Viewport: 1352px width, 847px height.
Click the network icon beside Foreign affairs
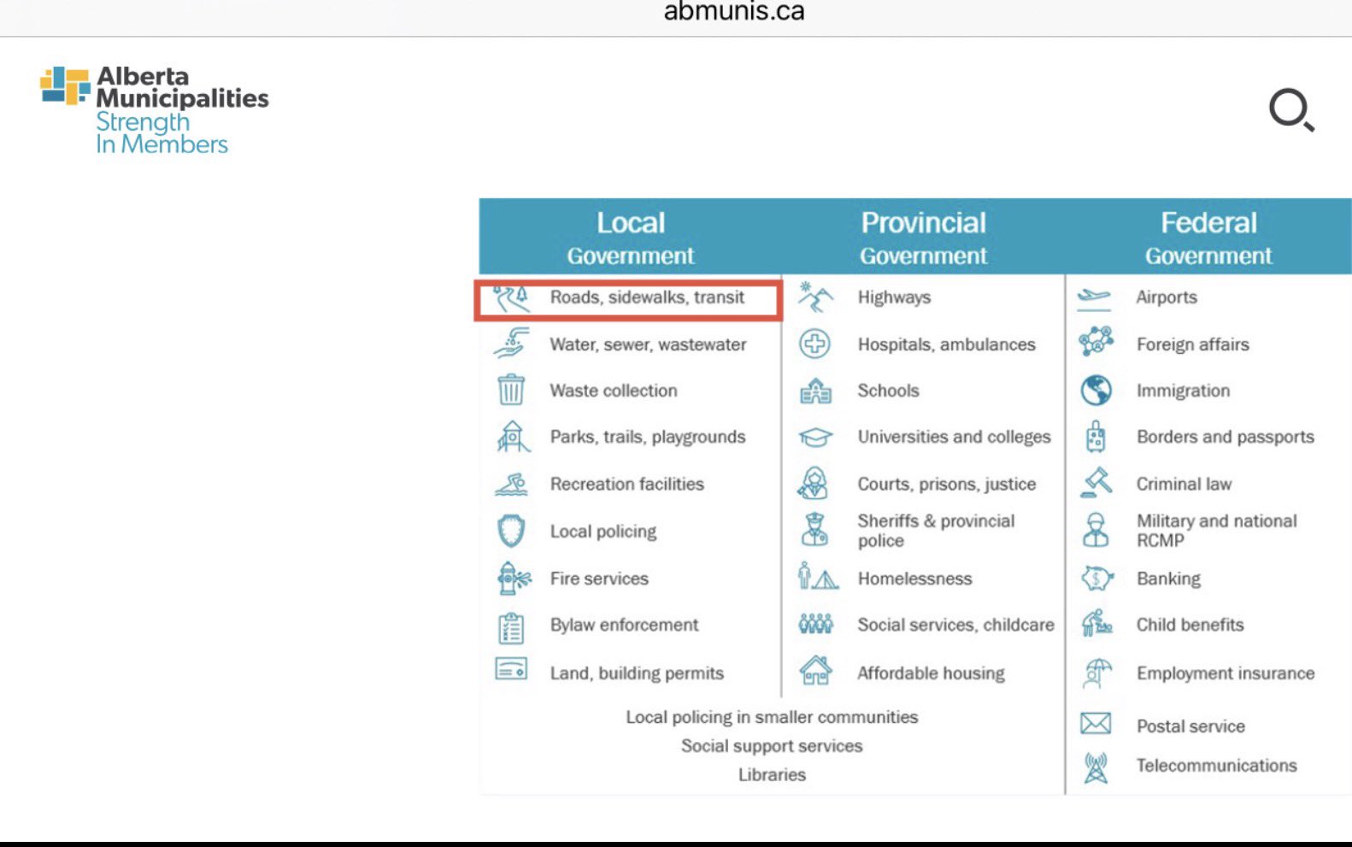point(1096,342)
